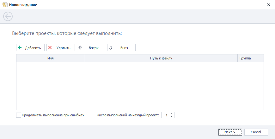Image resolution: width=275 pixels, height=139 pixels.
Task: Click the Новое задание title bar text
Action: click(23, 5)
